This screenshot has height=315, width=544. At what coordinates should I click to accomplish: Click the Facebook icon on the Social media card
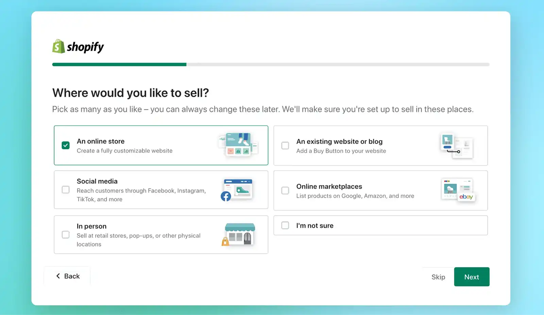pyautogui.click(x=226, y=197)
